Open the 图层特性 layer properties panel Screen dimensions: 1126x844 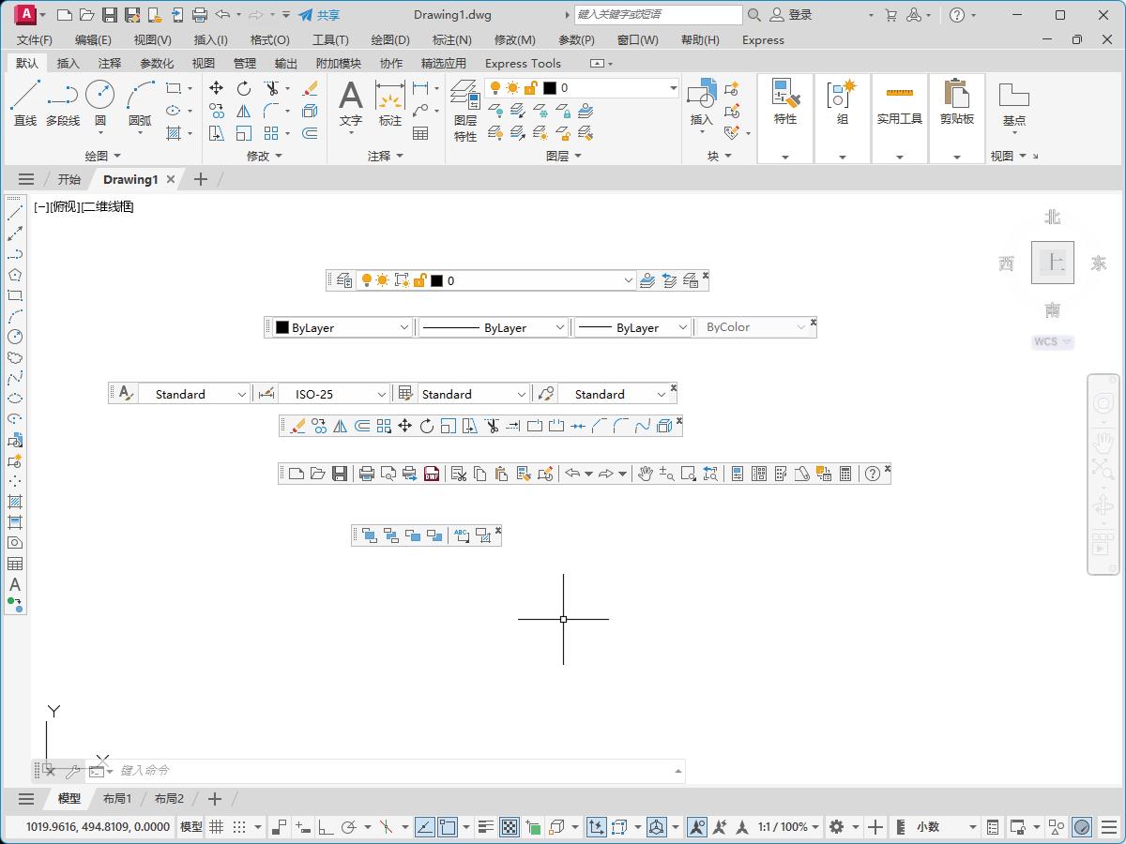click(464, 109)
